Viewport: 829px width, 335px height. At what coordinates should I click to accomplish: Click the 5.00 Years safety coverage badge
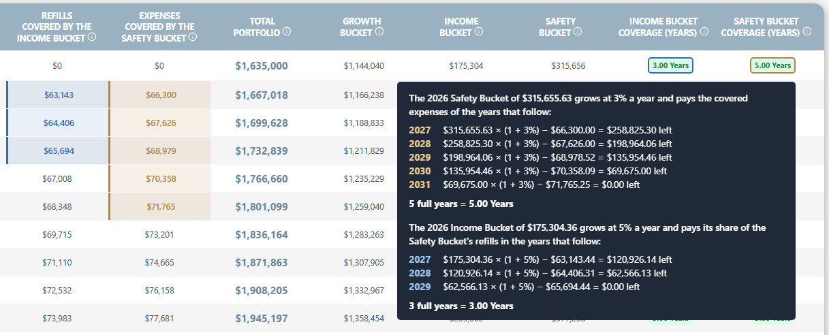(x=772, y=66)
